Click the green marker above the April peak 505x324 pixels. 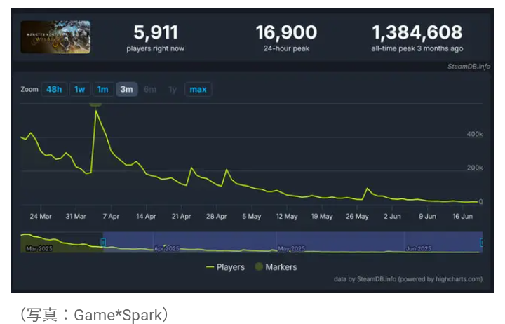(95, 104)
